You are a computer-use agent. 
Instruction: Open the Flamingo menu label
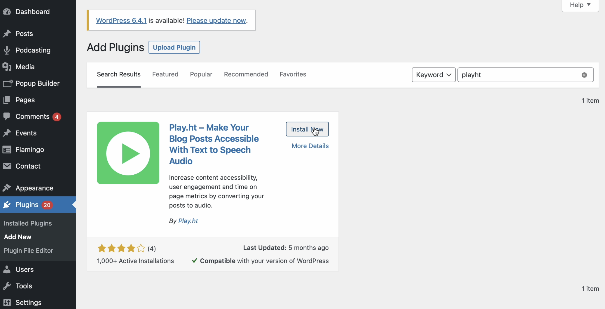[x=30, y=150]
